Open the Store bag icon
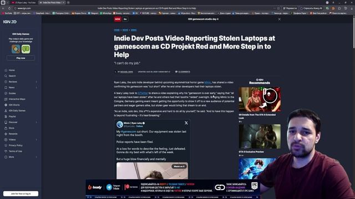 tap(6, 128)
